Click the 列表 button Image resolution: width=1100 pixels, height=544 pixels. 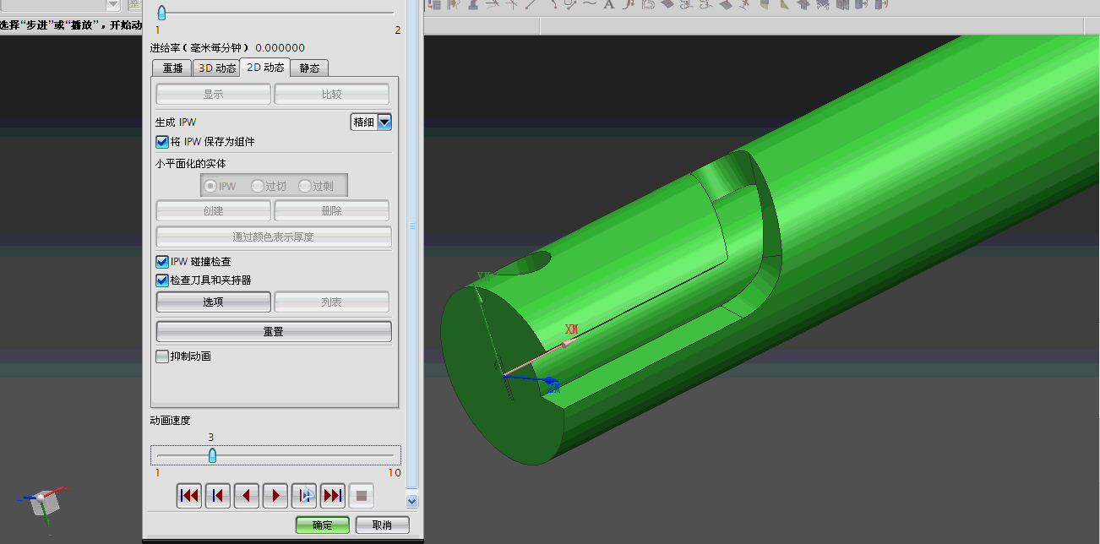pos(332,302)
